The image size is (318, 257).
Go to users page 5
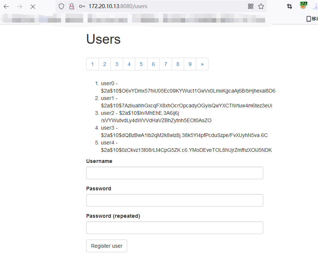(141, 64)
